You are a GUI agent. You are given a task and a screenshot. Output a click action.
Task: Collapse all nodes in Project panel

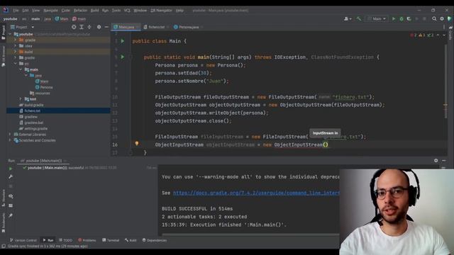pos(89,27)
